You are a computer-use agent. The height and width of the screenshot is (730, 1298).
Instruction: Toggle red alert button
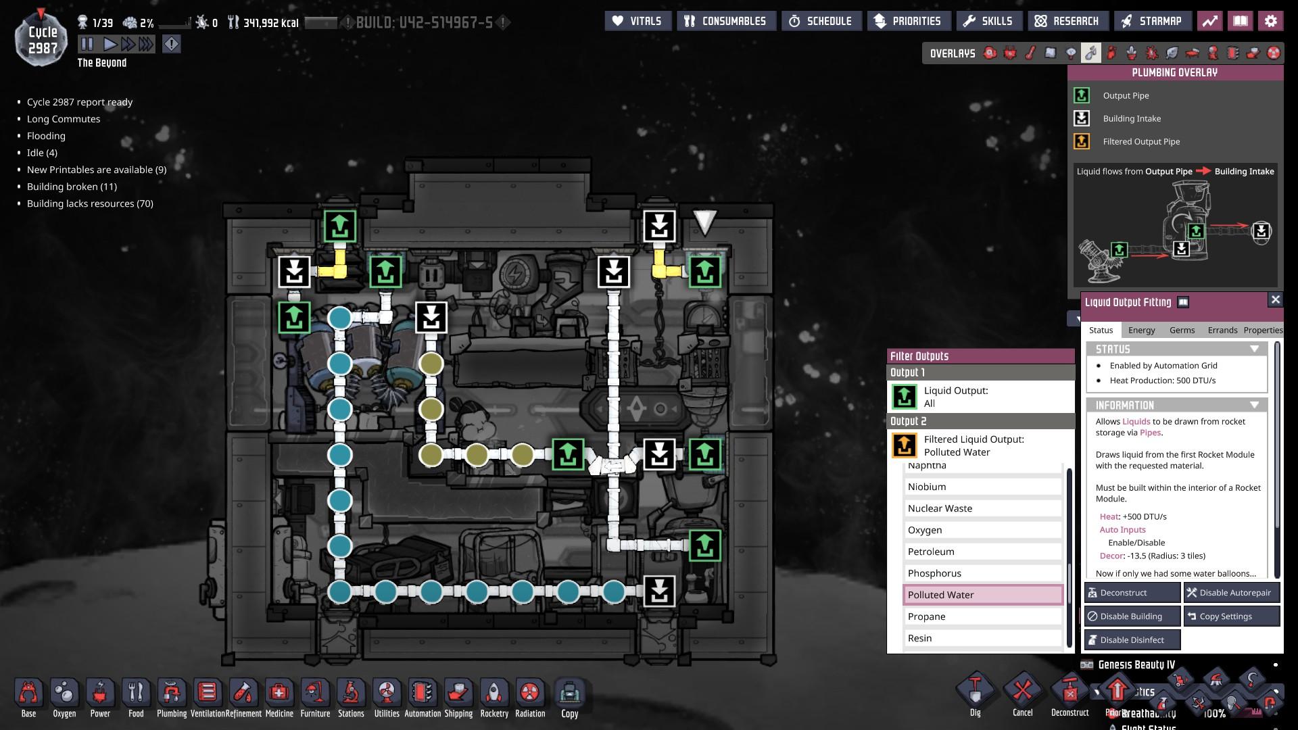pos(172,45)
